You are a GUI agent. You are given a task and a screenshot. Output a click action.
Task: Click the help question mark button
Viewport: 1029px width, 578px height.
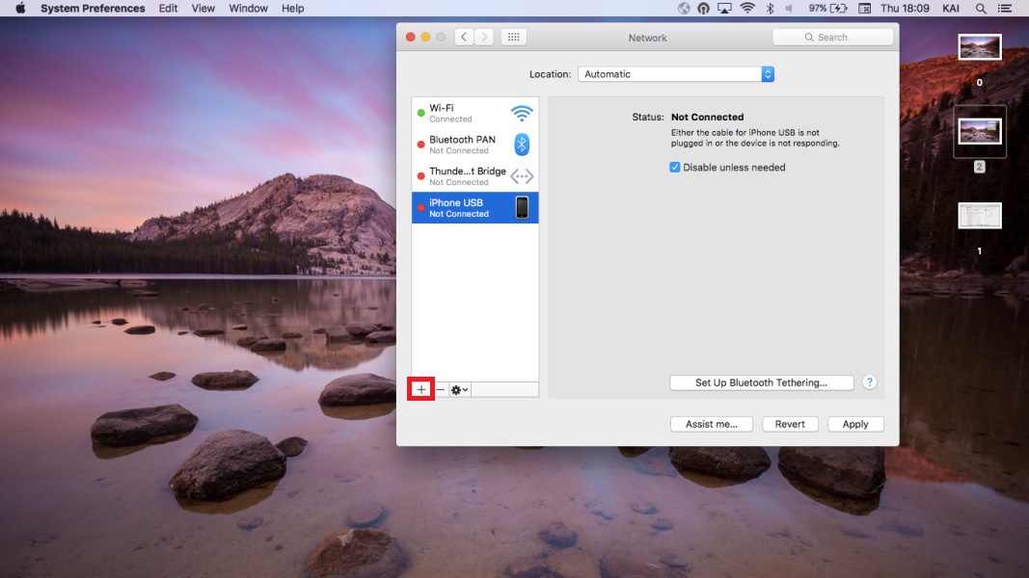click(x=869, y=382)
